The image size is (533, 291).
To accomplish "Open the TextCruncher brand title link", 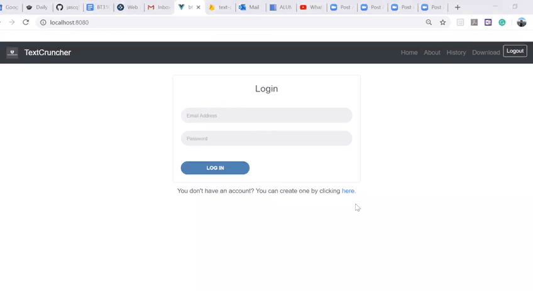I will 48,53.
